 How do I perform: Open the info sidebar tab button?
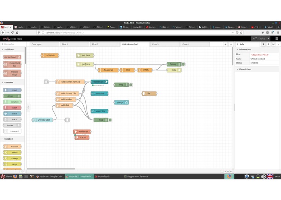263,44
